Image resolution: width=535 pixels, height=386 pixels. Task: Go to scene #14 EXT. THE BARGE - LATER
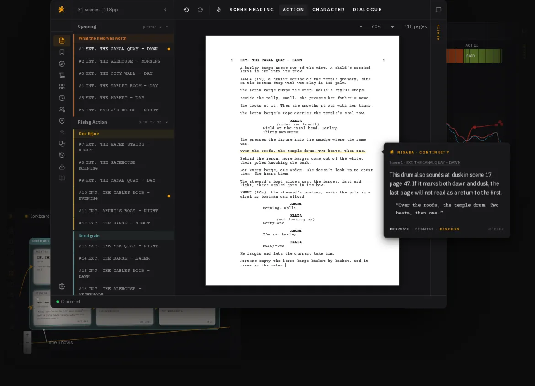click(x=123, y=258)
